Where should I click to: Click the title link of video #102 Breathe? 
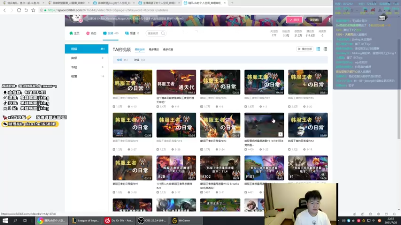(x=220, y=185)
